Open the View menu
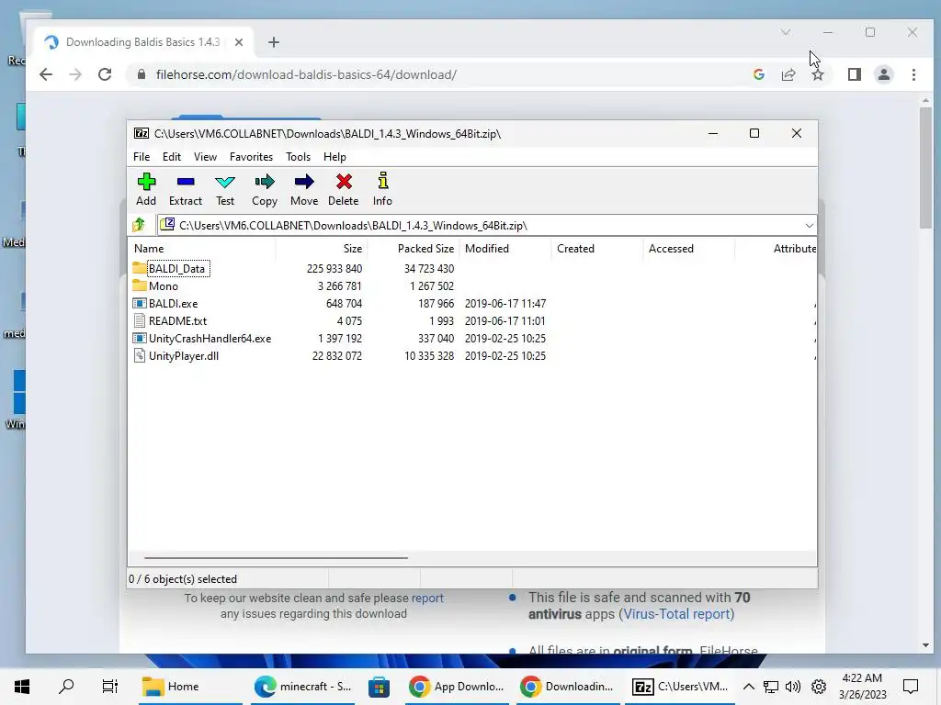The width and height of the screenshot is (941, 705). click(x=205, y=157)
